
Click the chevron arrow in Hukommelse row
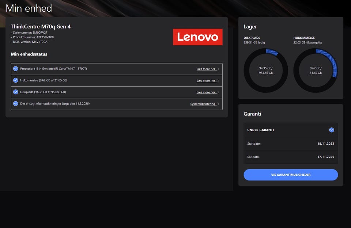pos(218,80)
